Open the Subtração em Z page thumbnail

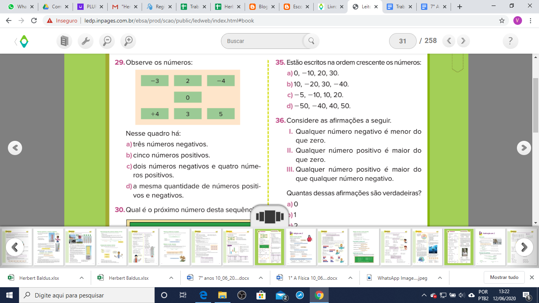[x=490, y=247]
